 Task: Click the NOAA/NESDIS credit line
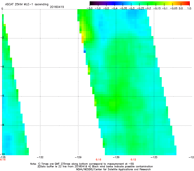click(x=113, y=169)
